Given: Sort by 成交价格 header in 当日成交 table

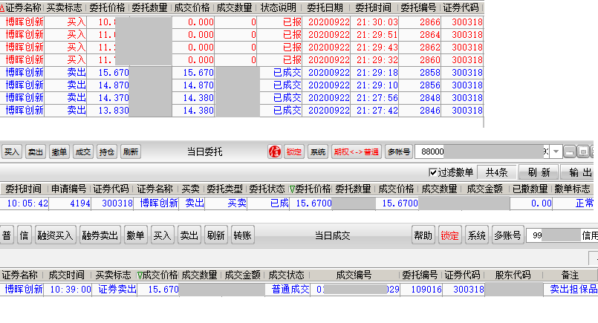Looking at the screenshot, I should point(160,275).
